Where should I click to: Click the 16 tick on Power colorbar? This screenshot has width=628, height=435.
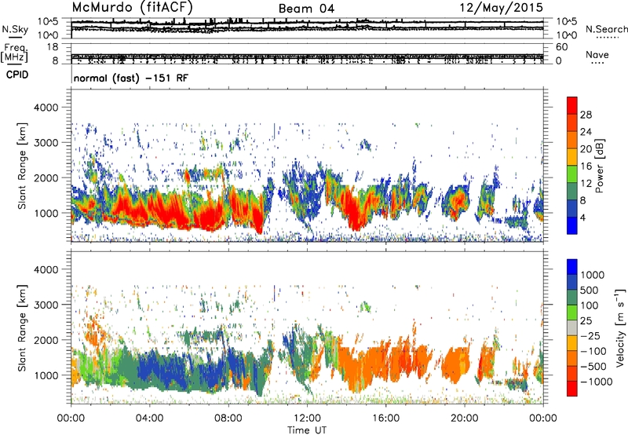(x=586, y=166)
